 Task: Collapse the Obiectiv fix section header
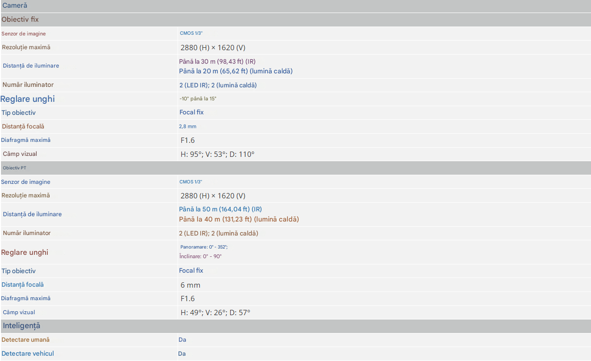coord(20,19)
